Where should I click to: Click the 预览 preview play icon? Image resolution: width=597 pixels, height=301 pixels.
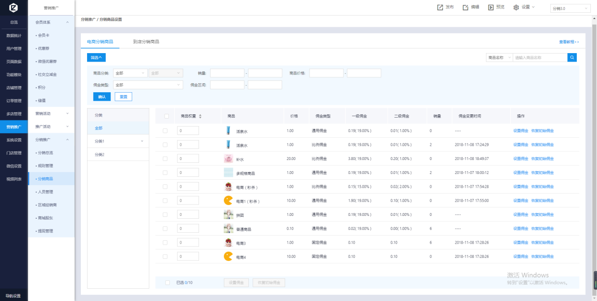point(491,7)
